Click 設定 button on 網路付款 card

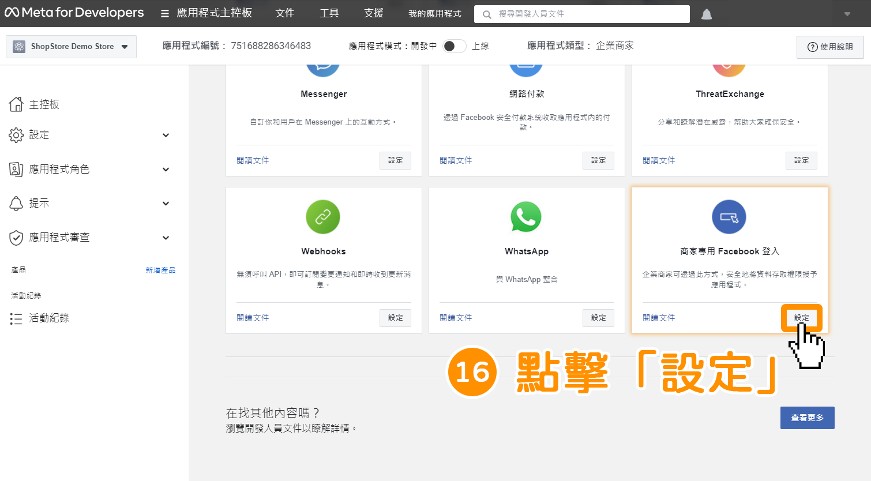coord(599,160)
